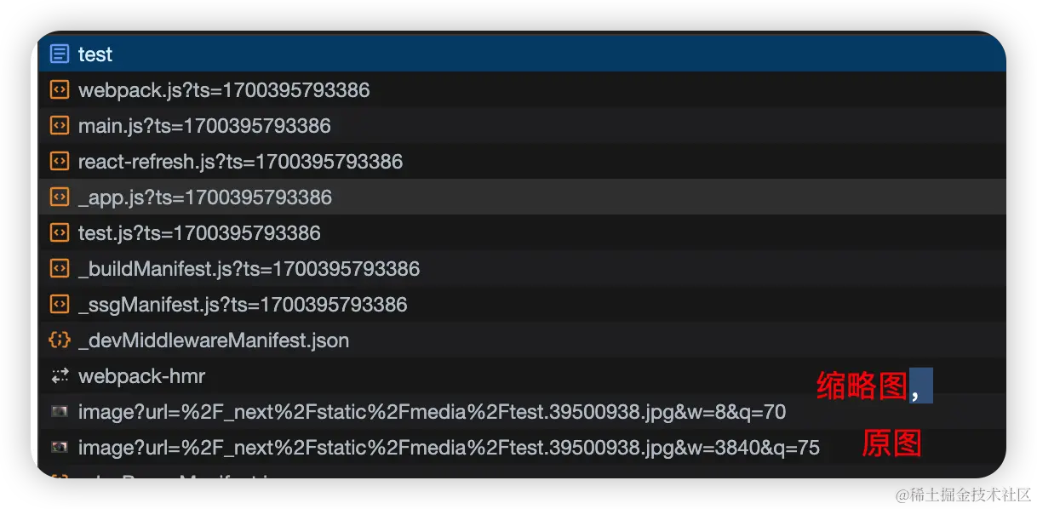
Task: Click the script icon for webpack.js
Action: pos(60,90)
